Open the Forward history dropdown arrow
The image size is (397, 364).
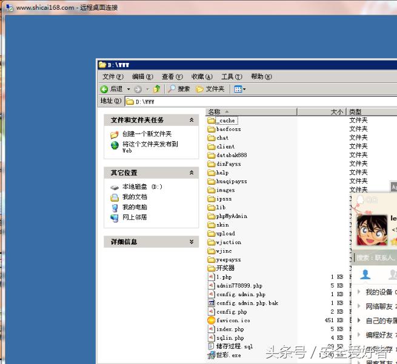(x=148, y=89)
